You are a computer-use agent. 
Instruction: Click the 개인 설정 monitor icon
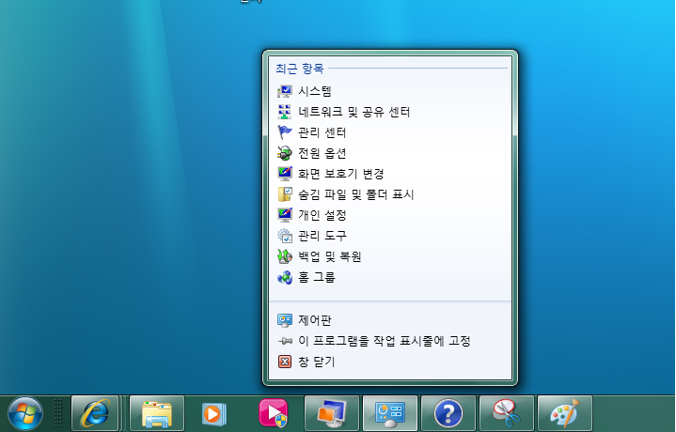tap(285, 215)
